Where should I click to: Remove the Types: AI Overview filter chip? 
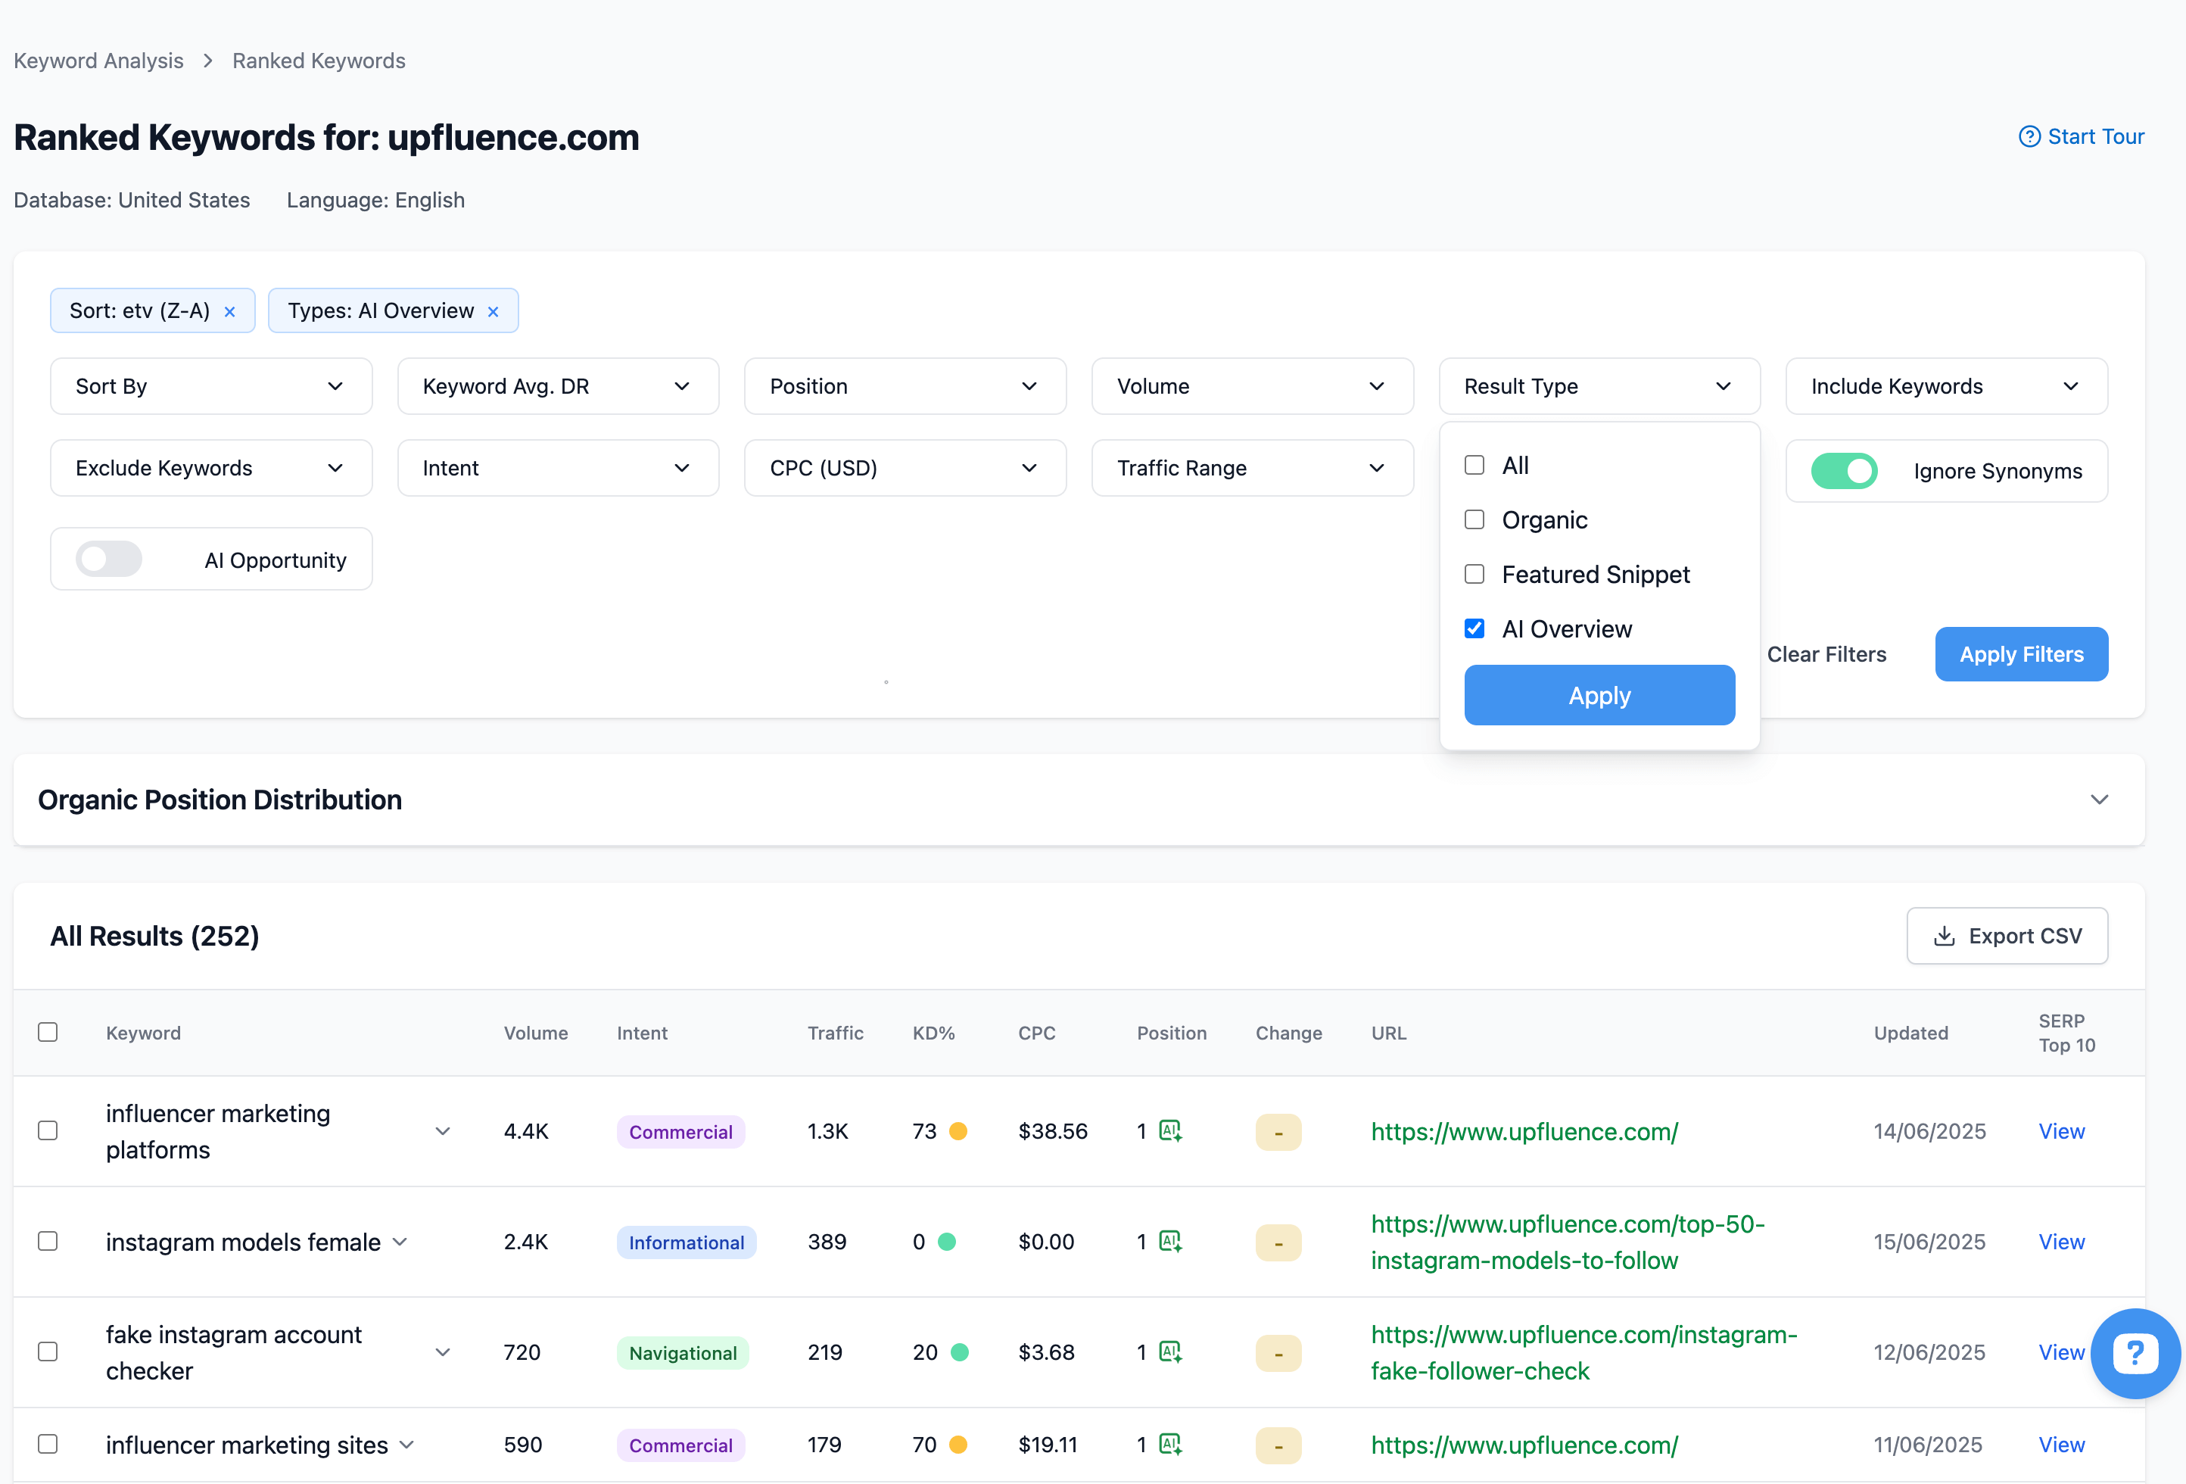493,311
